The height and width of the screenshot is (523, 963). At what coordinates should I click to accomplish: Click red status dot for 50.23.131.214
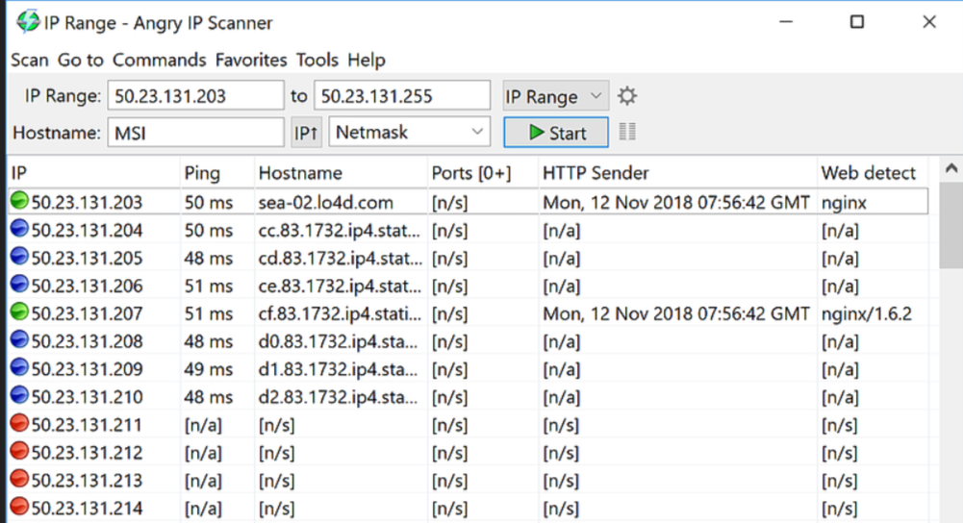pyautogui.click(x=19, y=507)
